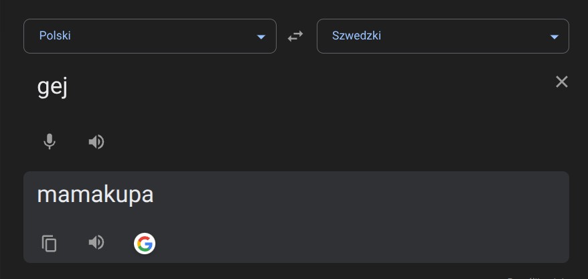Click the arrow beside Szwedzki

tap(554, 37)
